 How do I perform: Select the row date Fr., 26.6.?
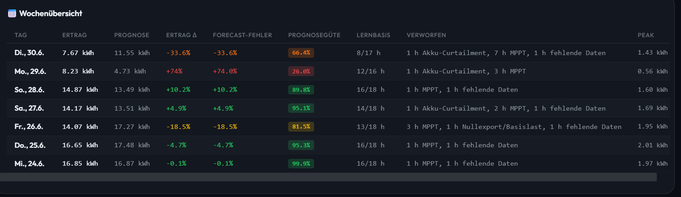pos(29,127)
